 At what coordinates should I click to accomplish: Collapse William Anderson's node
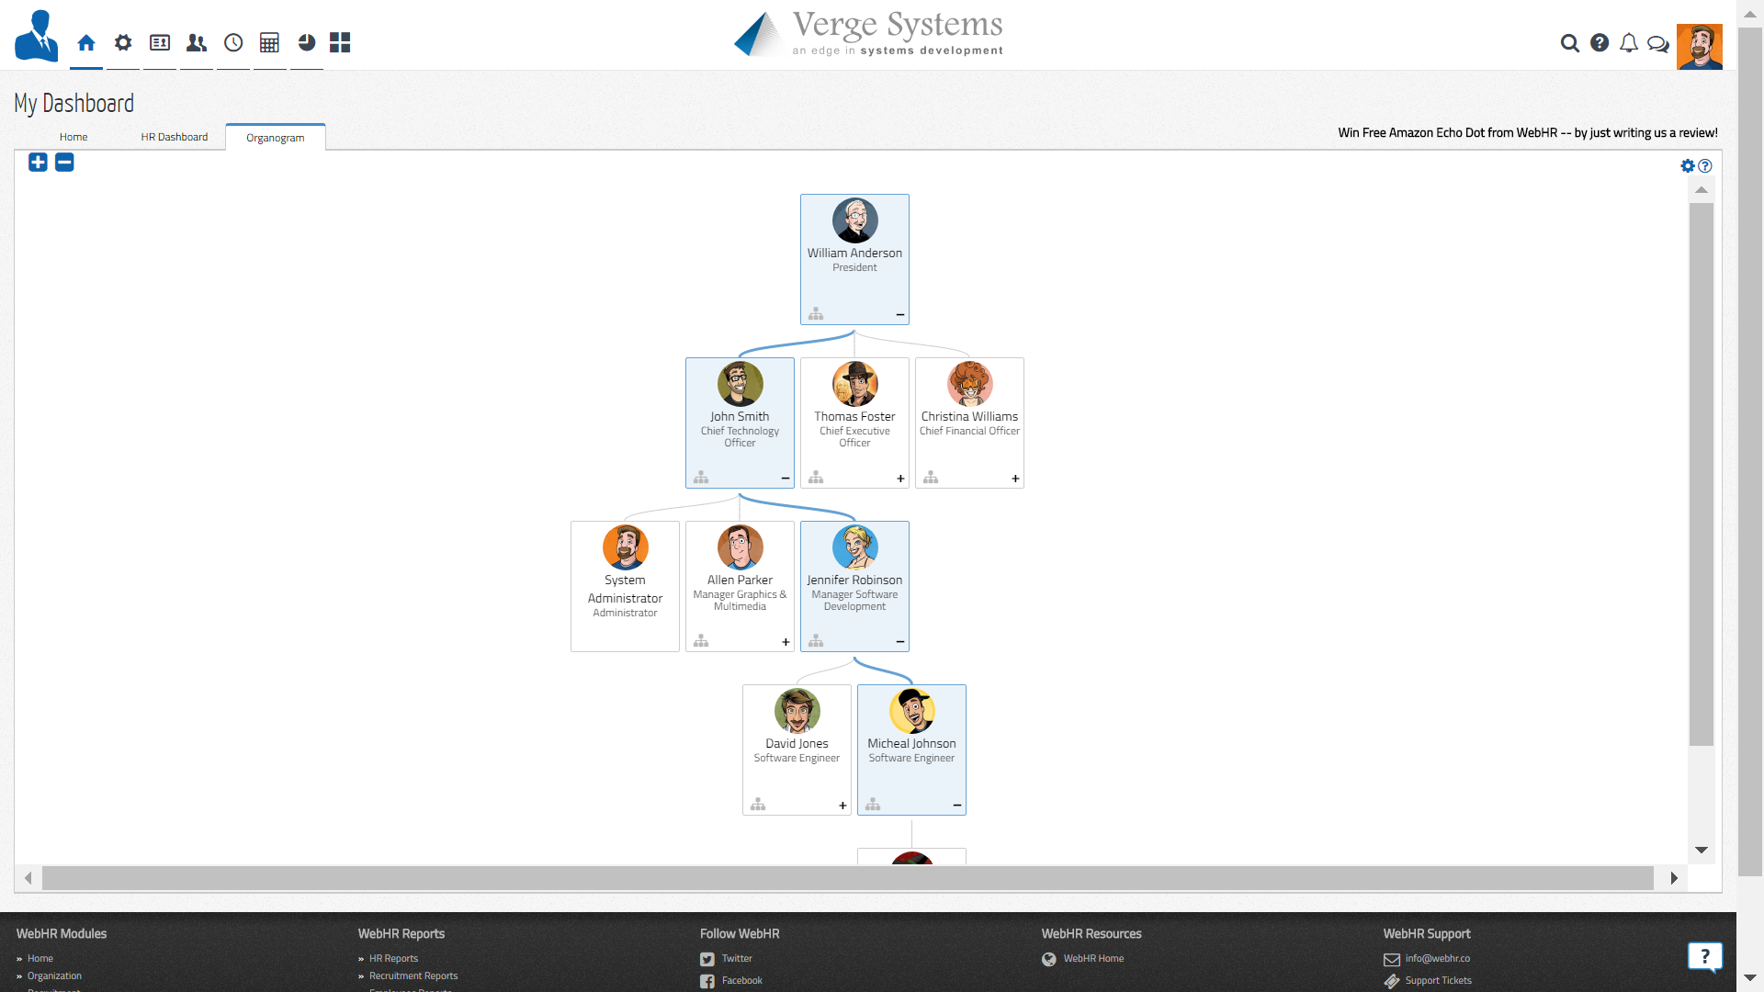point(900,315)
